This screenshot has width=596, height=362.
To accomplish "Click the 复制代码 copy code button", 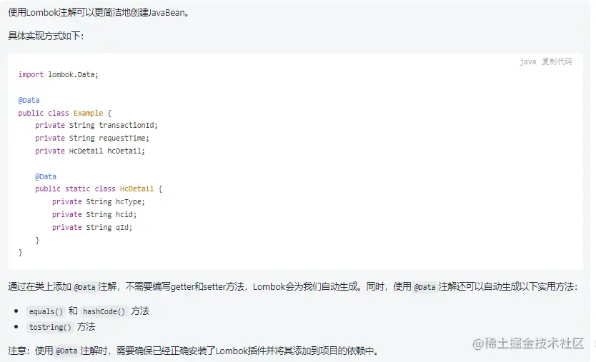I will pos(557,61).
